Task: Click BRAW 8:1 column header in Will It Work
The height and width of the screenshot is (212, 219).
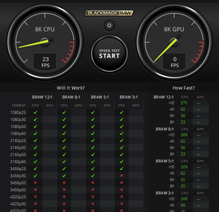Action: click(x=71, y=97)
